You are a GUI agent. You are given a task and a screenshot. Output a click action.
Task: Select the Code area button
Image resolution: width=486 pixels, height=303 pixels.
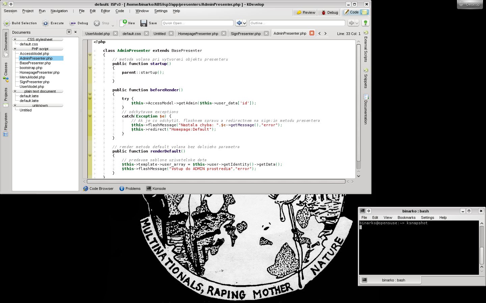[x=356, y=12]
